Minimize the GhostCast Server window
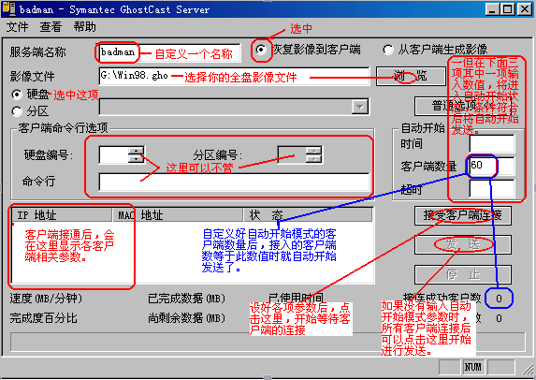This screenshot has width=536, height=380. (493, 9)
